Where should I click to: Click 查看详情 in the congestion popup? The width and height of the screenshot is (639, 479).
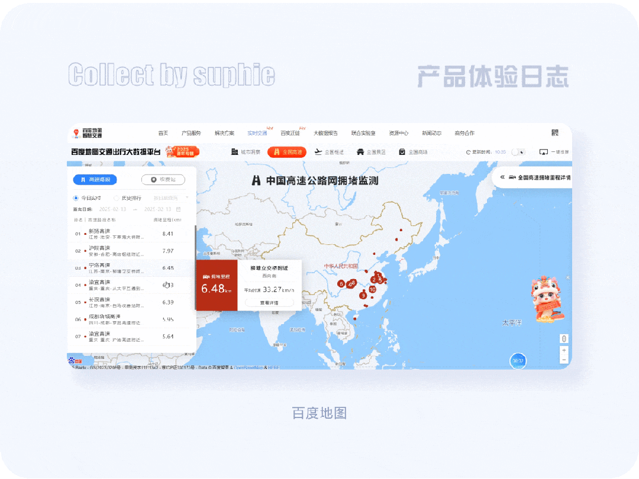(x=270, y=302)
